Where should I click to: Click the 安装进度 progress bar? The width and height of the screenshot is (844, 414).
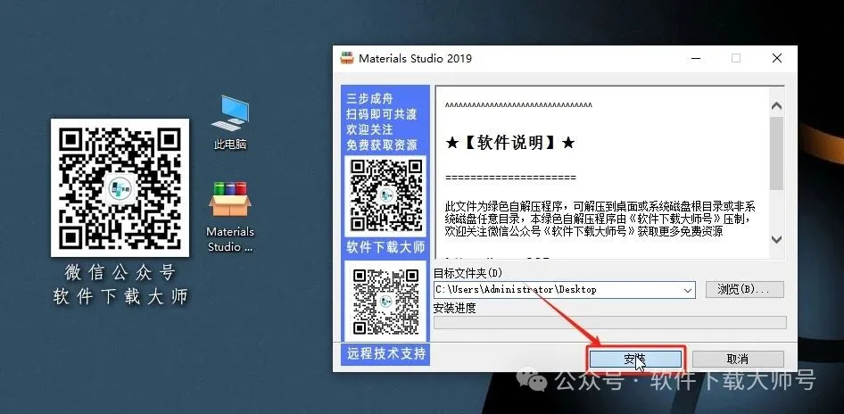[610, 322]
